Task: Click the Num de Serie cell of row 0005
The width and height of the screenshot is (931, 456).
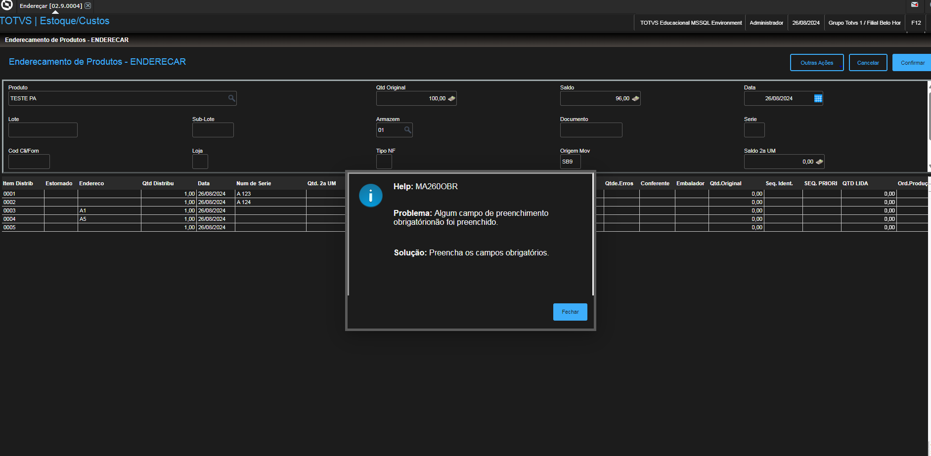Action: tap(270, 227)
